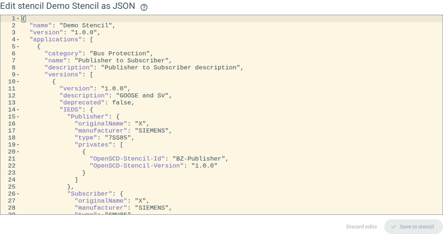Place cursor in "Demo Stencil" name value
Viewport: 443px width, 234px height.
tap(86, 25)
